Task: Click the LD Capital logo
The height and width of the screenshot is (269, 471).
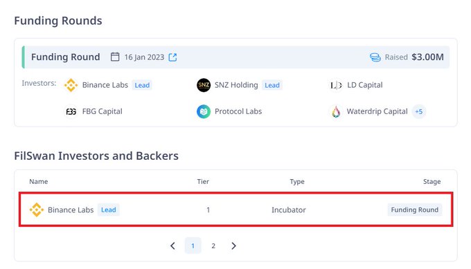Action: click(336, 85)
